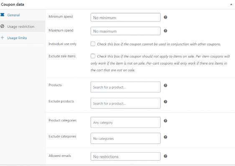Click the Minimum spend label

click(61, 17)
